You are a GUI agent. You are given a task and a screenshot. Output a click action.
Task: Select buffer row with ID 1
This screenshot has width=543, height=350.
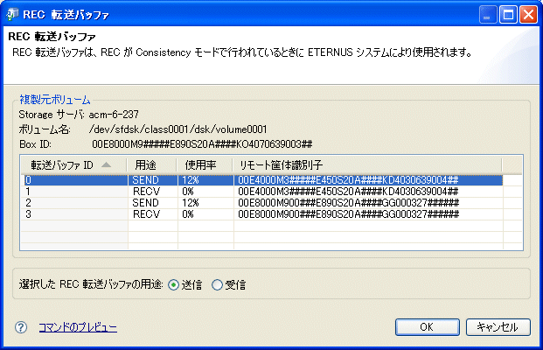point(263,192)
